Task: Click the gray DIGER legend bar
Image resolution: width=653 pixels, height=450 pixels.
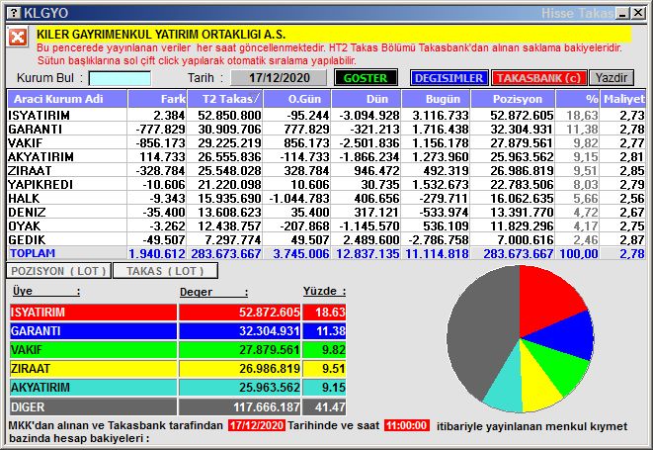Action: click(93, 406)
